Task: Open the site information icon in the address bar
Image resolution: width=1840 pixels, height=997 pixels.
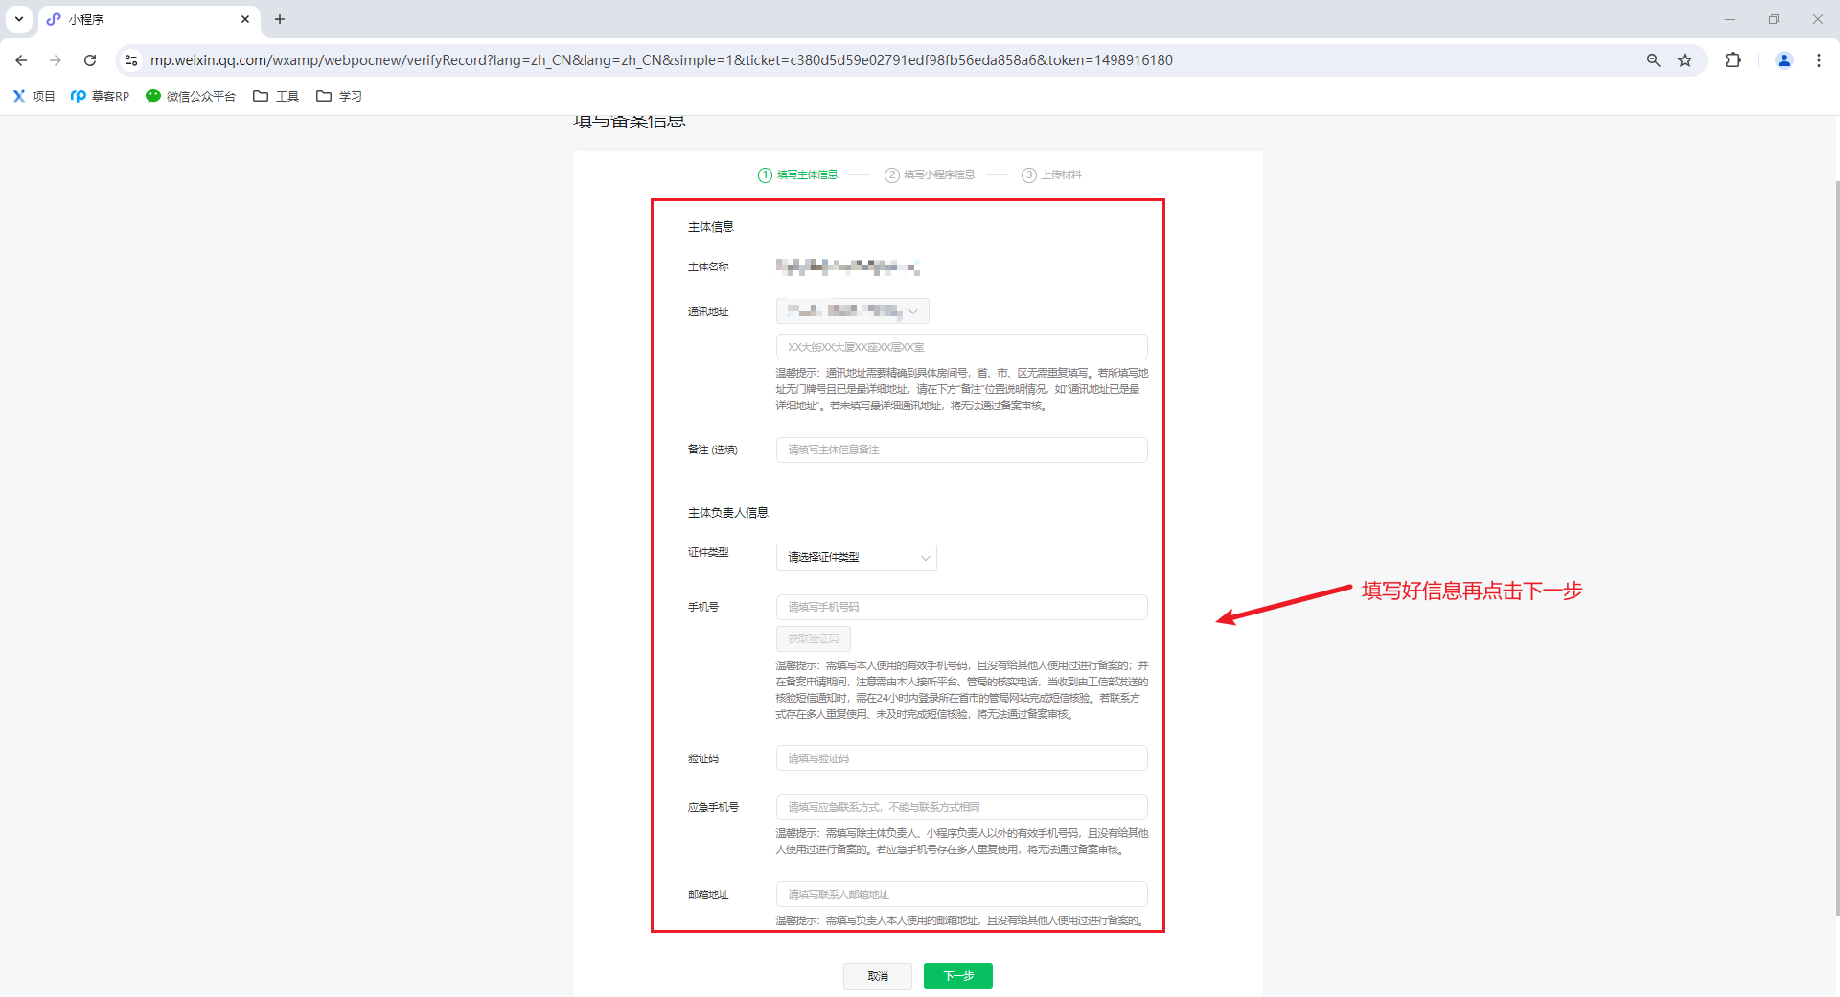Action: coord(131,60)
